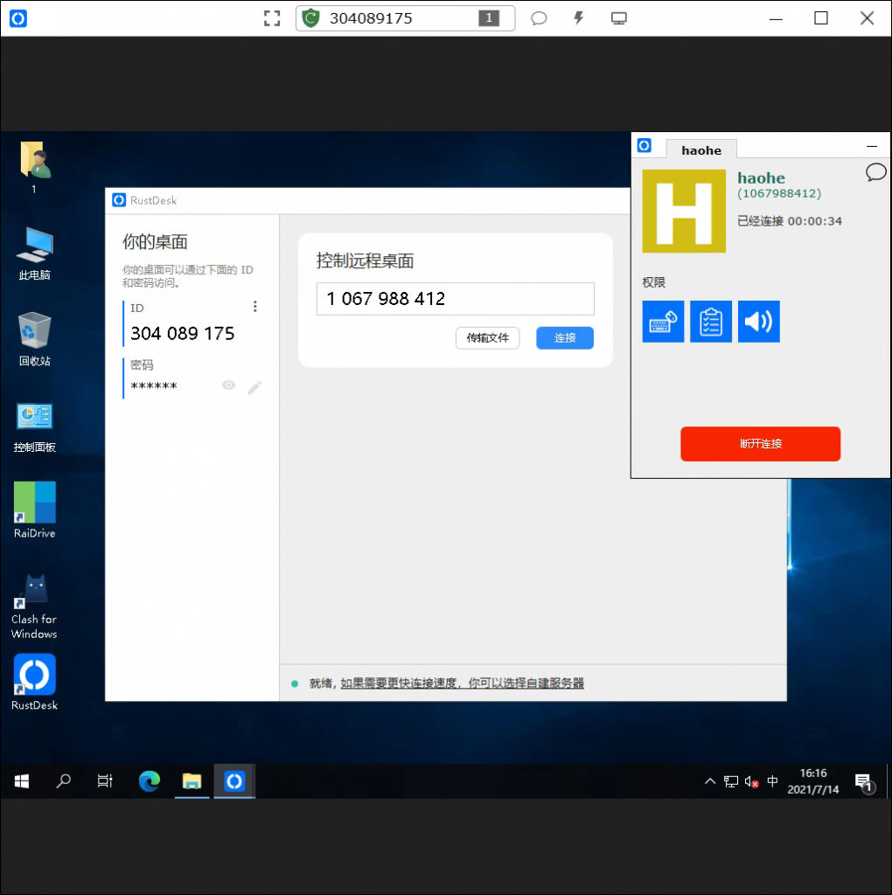This screenshot has width=892, height=895.
Task: Open the lightning bolt actions menu
Action: tap(578, 18)
